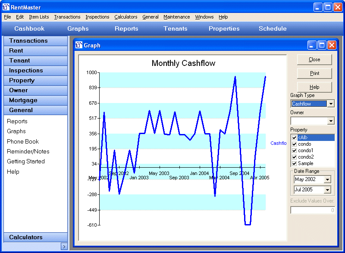Click the Exclude Values Over input field
The image size is (345, 253).
pyautogui.click(x=313, y=210)
